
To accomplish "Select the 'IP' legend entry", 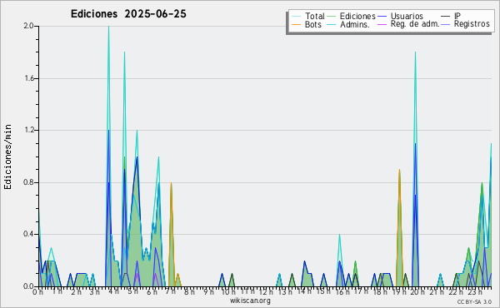I will 457,16.
